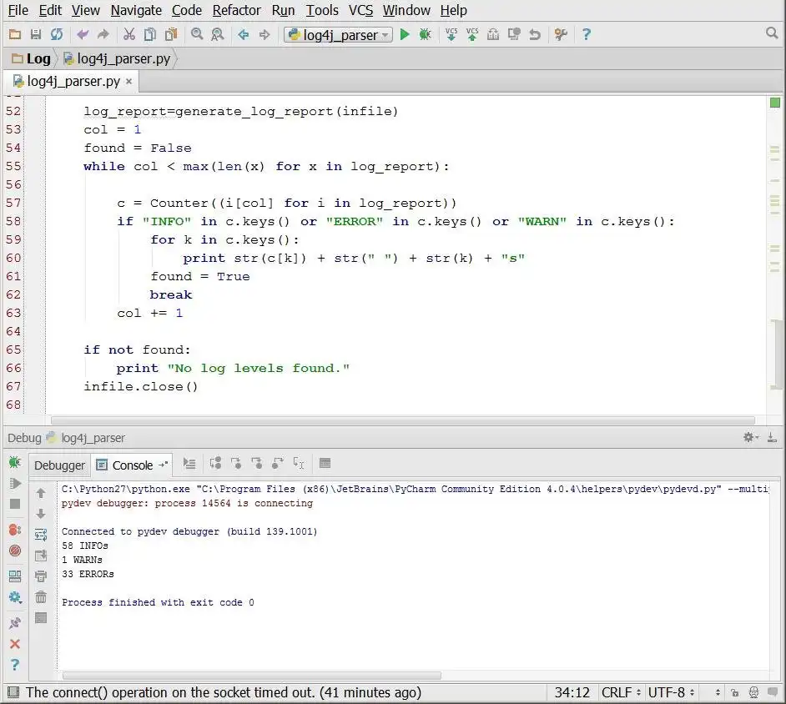786x704 pixels.
Task: Open the Tools menu
Action: pyautogui.click(x=322, y=11)
